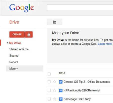Viewport: 113px width, 103px height.
Task: Star the HPPaviliong6z-2200Review-bi document
Action: pyautogui.click(x=55, y=90)
